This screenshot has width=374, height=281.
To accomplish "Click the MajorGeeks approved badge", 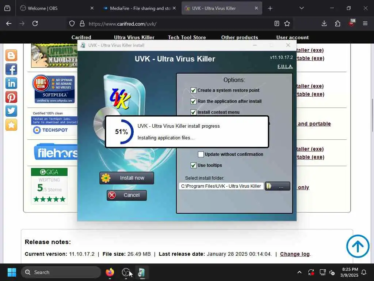I will (54, 56).
